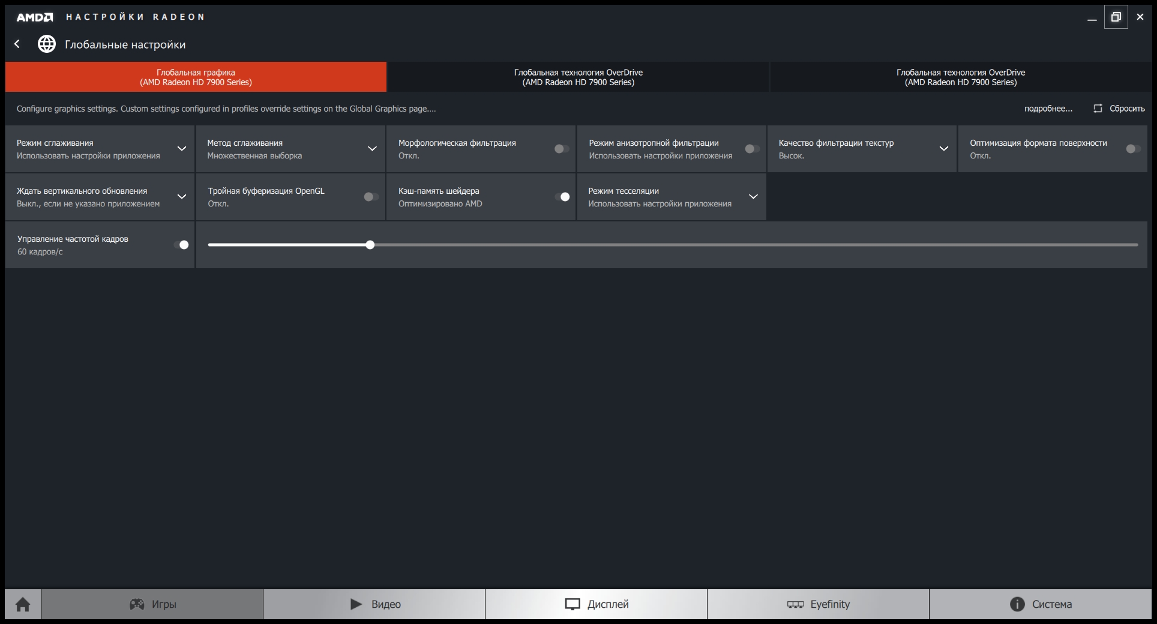The image size is (1157, 624).
Task: Open the Видео section via play icon
Action: [x=356, y=604]
